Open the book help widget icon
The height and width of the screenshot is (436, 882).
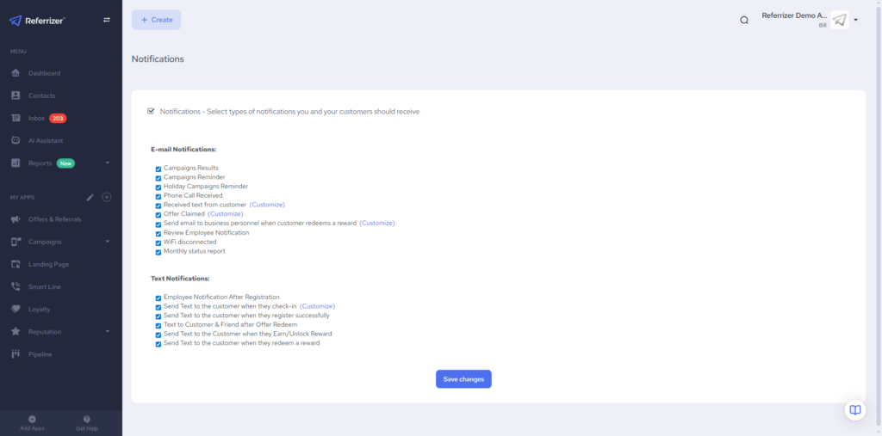[x=854, y=410]
